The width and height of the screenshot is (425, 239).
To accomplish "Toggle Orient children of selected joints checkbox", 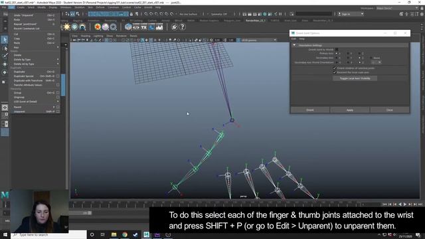I will [x=335, y=68].
